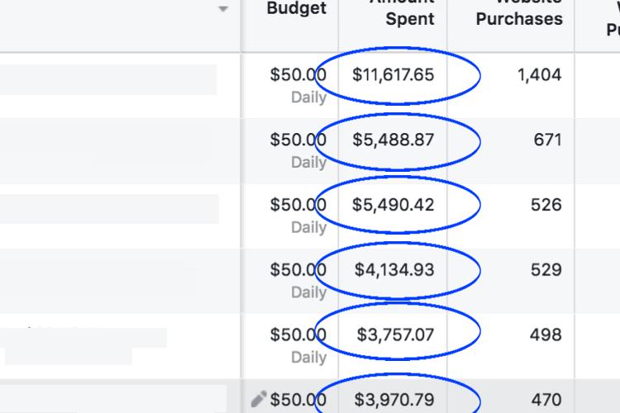Screen dimensions: 620x413
Task: Click the 1,404 website purchases value
Action: 539,75
